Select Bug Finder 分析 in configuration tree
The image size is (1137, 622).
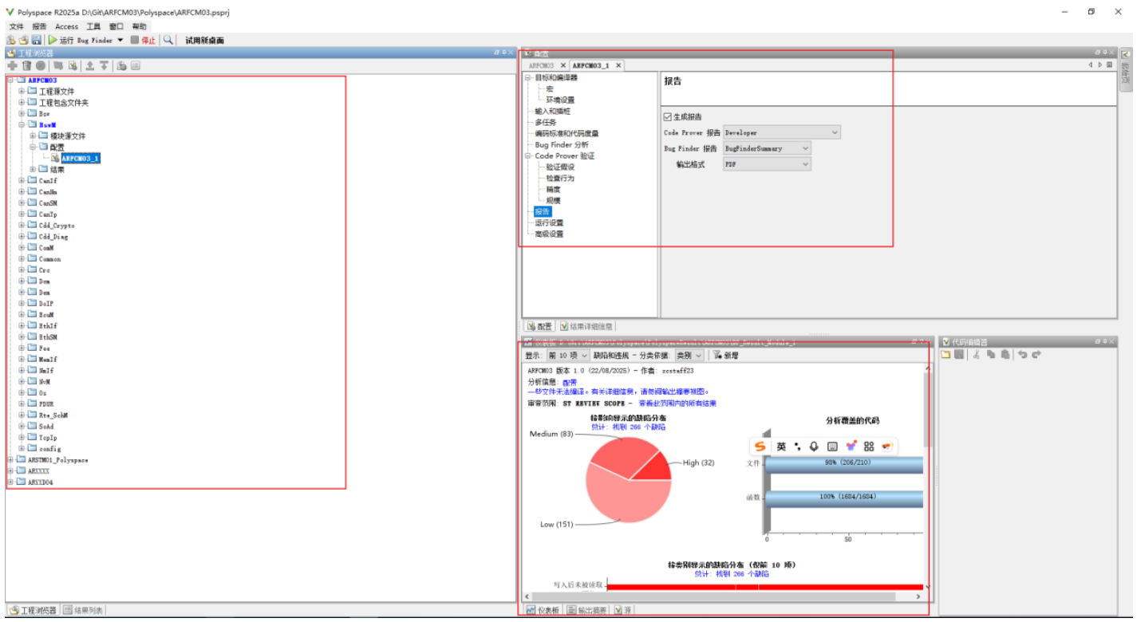point(561,145)
